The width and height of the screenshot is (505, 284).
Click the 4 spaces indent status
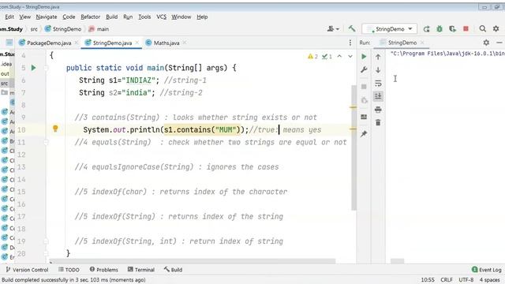[489, 280]
